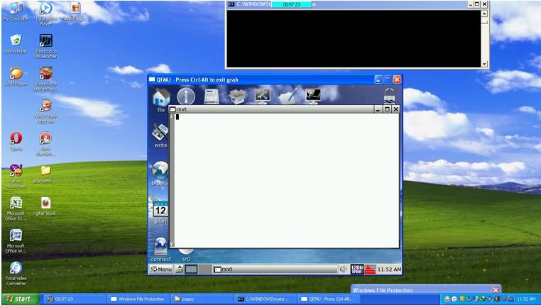Select the 00:57:23 taskbar button

coord(75,299)
